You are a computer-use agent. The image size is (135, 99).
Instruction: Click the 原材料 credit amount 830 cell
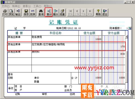coord(114,54)
